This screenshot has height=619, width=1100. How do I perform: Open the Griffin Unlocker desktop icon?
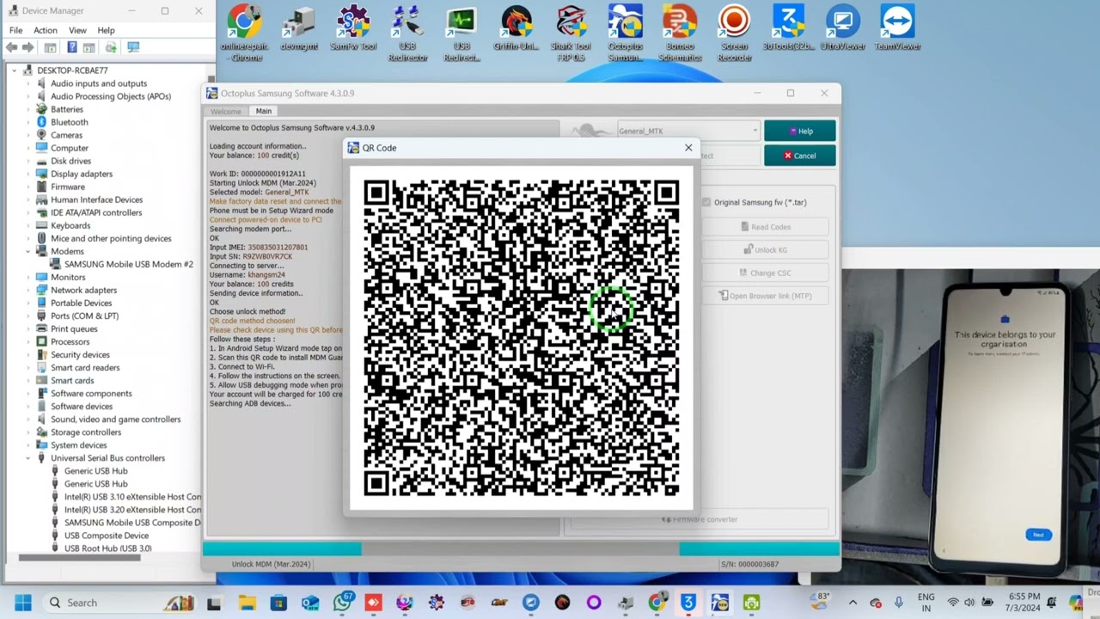516,28
